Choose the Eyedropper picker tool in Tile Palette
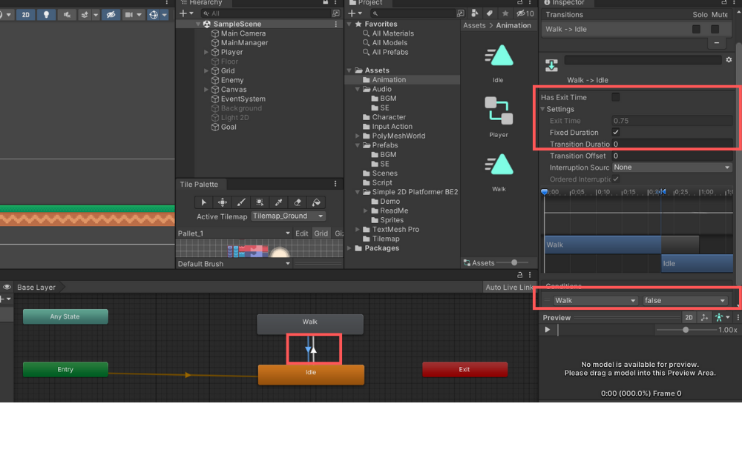The width and height of the screenshot is (742, 461). 279,202
